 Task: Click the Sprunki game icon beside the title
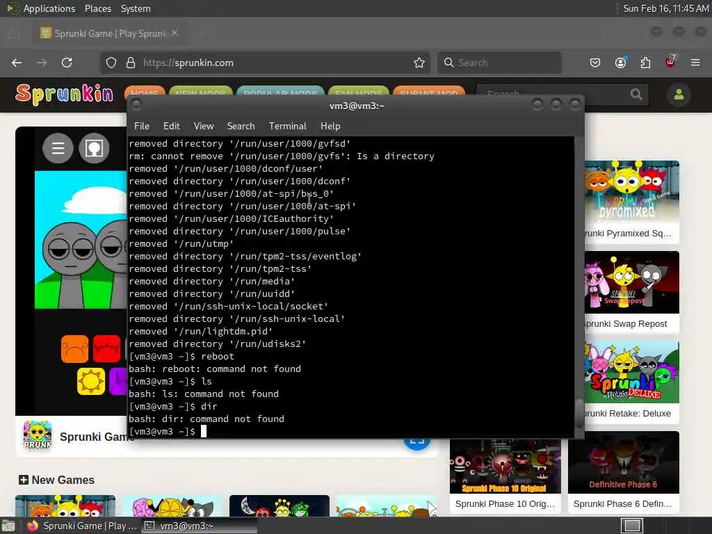pos(38,435)
